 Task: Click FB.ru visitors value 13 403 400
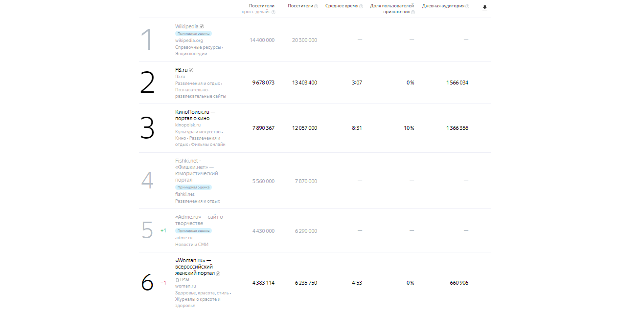coord(304,83)
